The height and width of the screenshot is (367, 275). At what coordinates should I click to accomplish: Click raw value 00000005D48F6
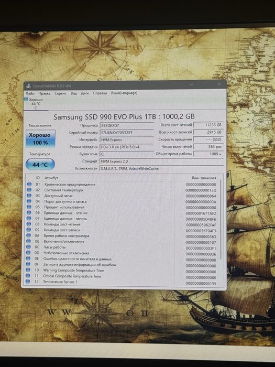(201, 219)
